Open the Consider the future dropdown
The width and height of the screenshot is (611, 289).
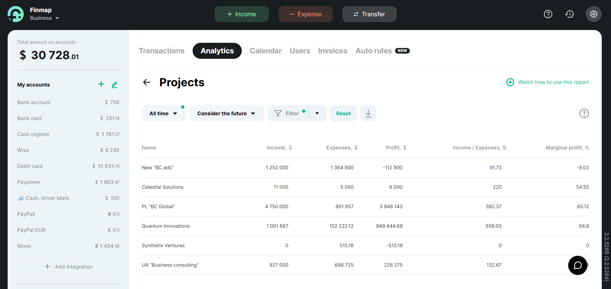(x=226, y=113)
